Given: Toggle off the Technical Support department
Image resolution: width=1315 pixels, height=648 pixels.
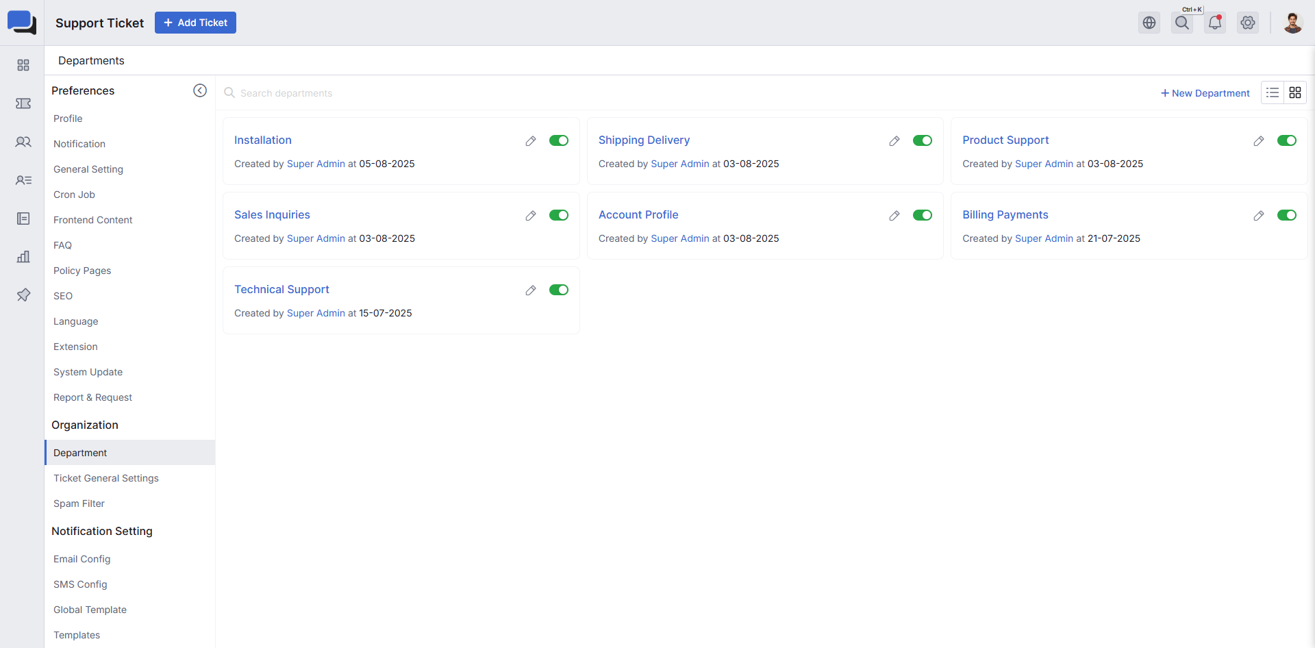Looking at the screenshot, I should click(x=559, y=290).
